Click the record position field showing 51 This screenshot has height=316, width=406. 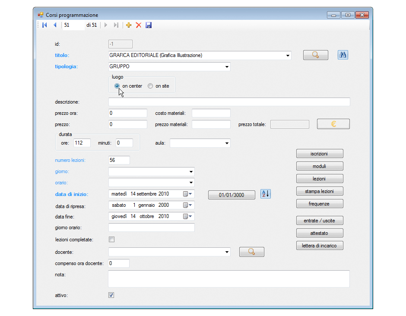click(x=73, y=25)
